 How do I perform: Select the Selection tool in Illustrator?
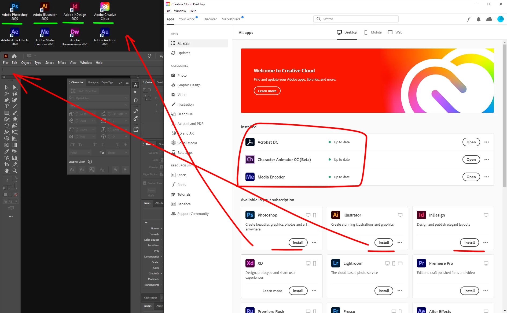click(x=7, y=87)
